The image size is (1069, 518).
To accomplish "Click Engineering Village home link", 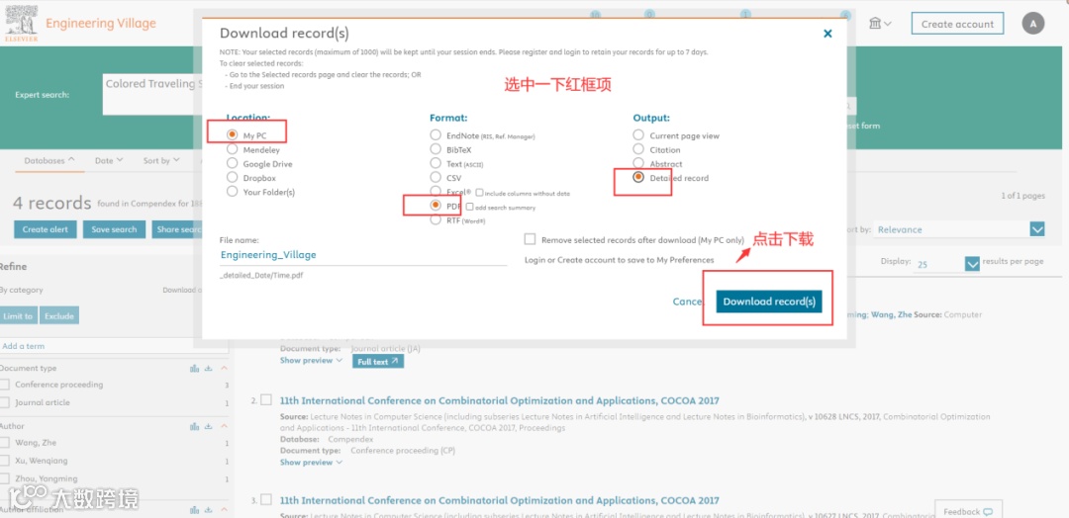I will tap(101, 23).
